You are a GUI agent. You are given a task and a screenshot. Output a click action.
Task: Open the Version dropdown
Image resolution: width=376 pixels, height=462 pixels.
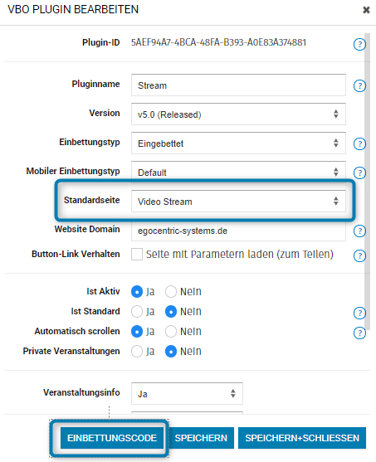238,114
